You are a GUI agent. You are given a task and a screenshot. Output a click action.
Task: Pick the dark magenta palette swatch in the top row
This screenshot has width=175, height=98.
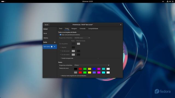[99, 69]
